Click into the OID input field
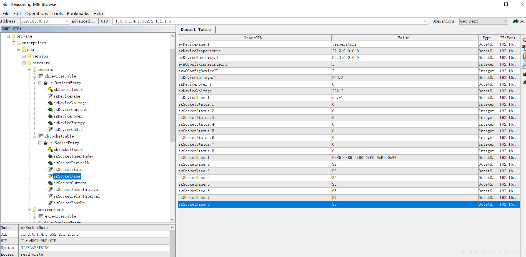 tap(268, 21)
